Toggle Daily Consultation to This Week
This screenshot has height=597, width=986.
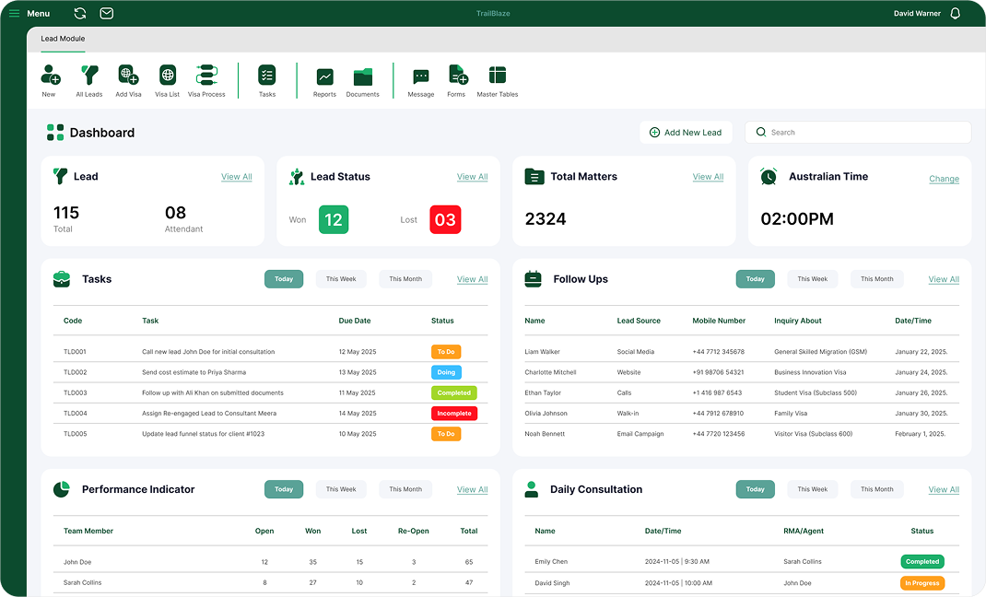click(x=812, y=489)
